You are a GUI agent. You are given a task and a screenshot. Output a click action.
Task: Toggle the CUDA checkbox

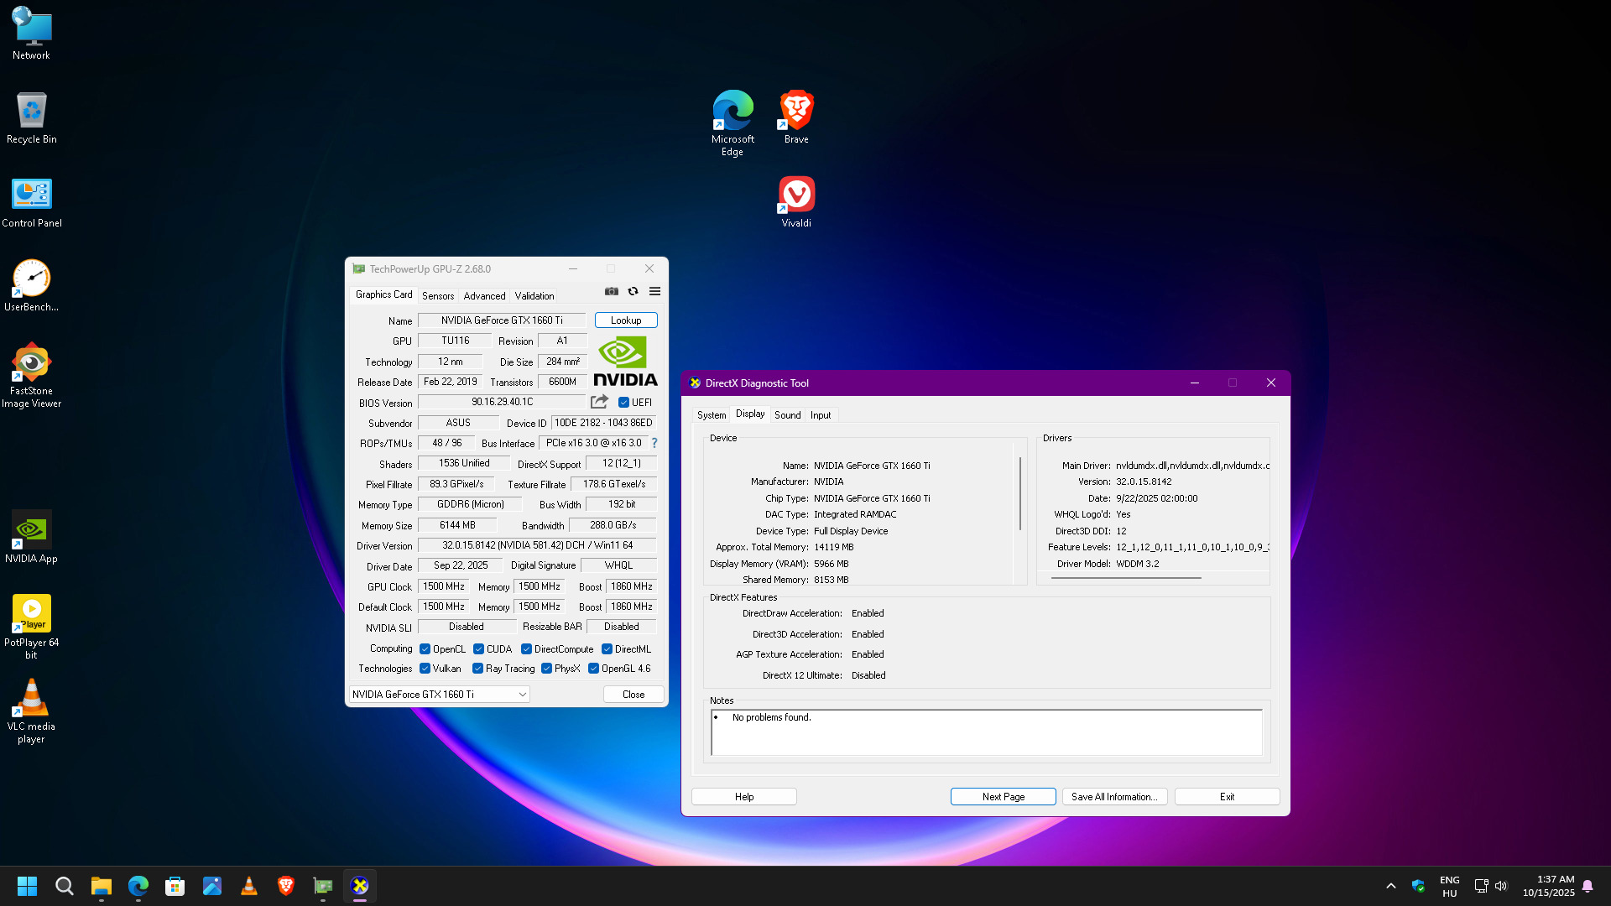pyautogui.click(x=478, y=649)
